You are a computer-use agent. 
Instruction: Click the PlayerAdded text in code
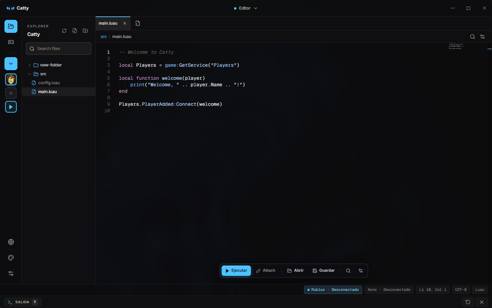(x=158, y=104)
